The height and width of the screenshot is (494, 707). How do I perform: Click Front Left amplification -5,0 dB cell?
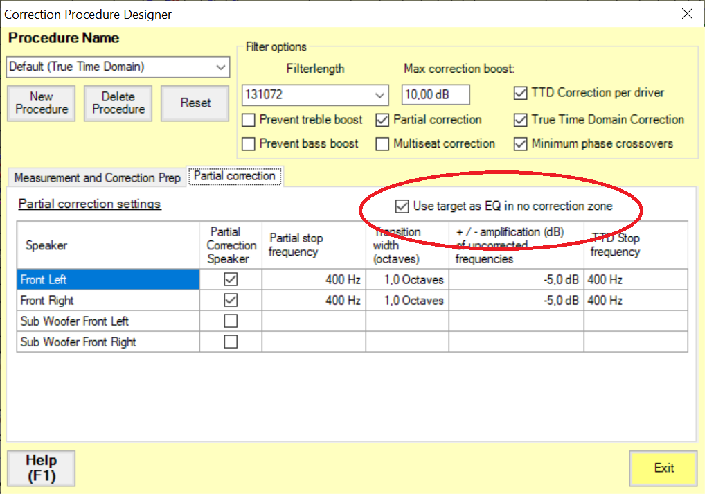click(517, 280)
